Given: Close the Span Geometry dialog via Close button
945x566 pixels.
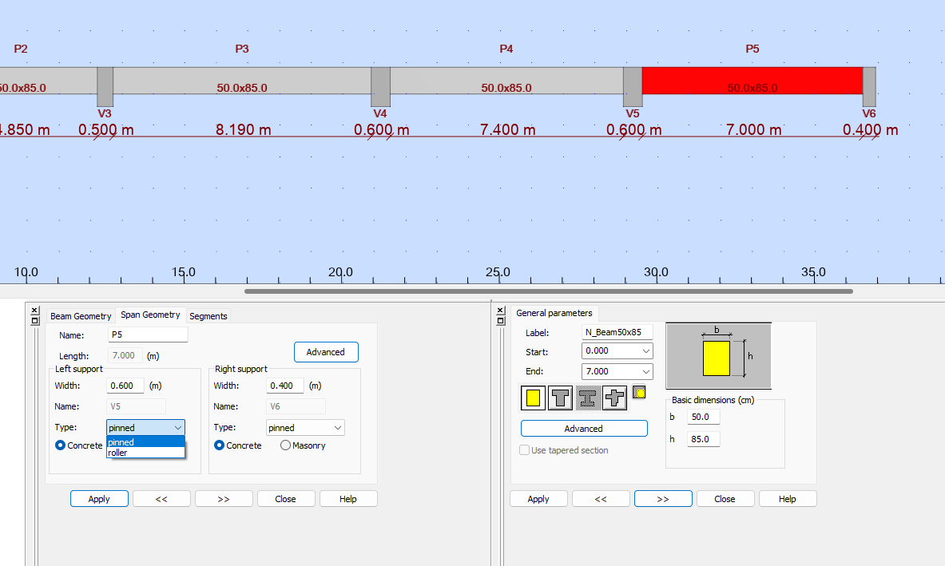Looking at the screenshot, I should 286,499.
